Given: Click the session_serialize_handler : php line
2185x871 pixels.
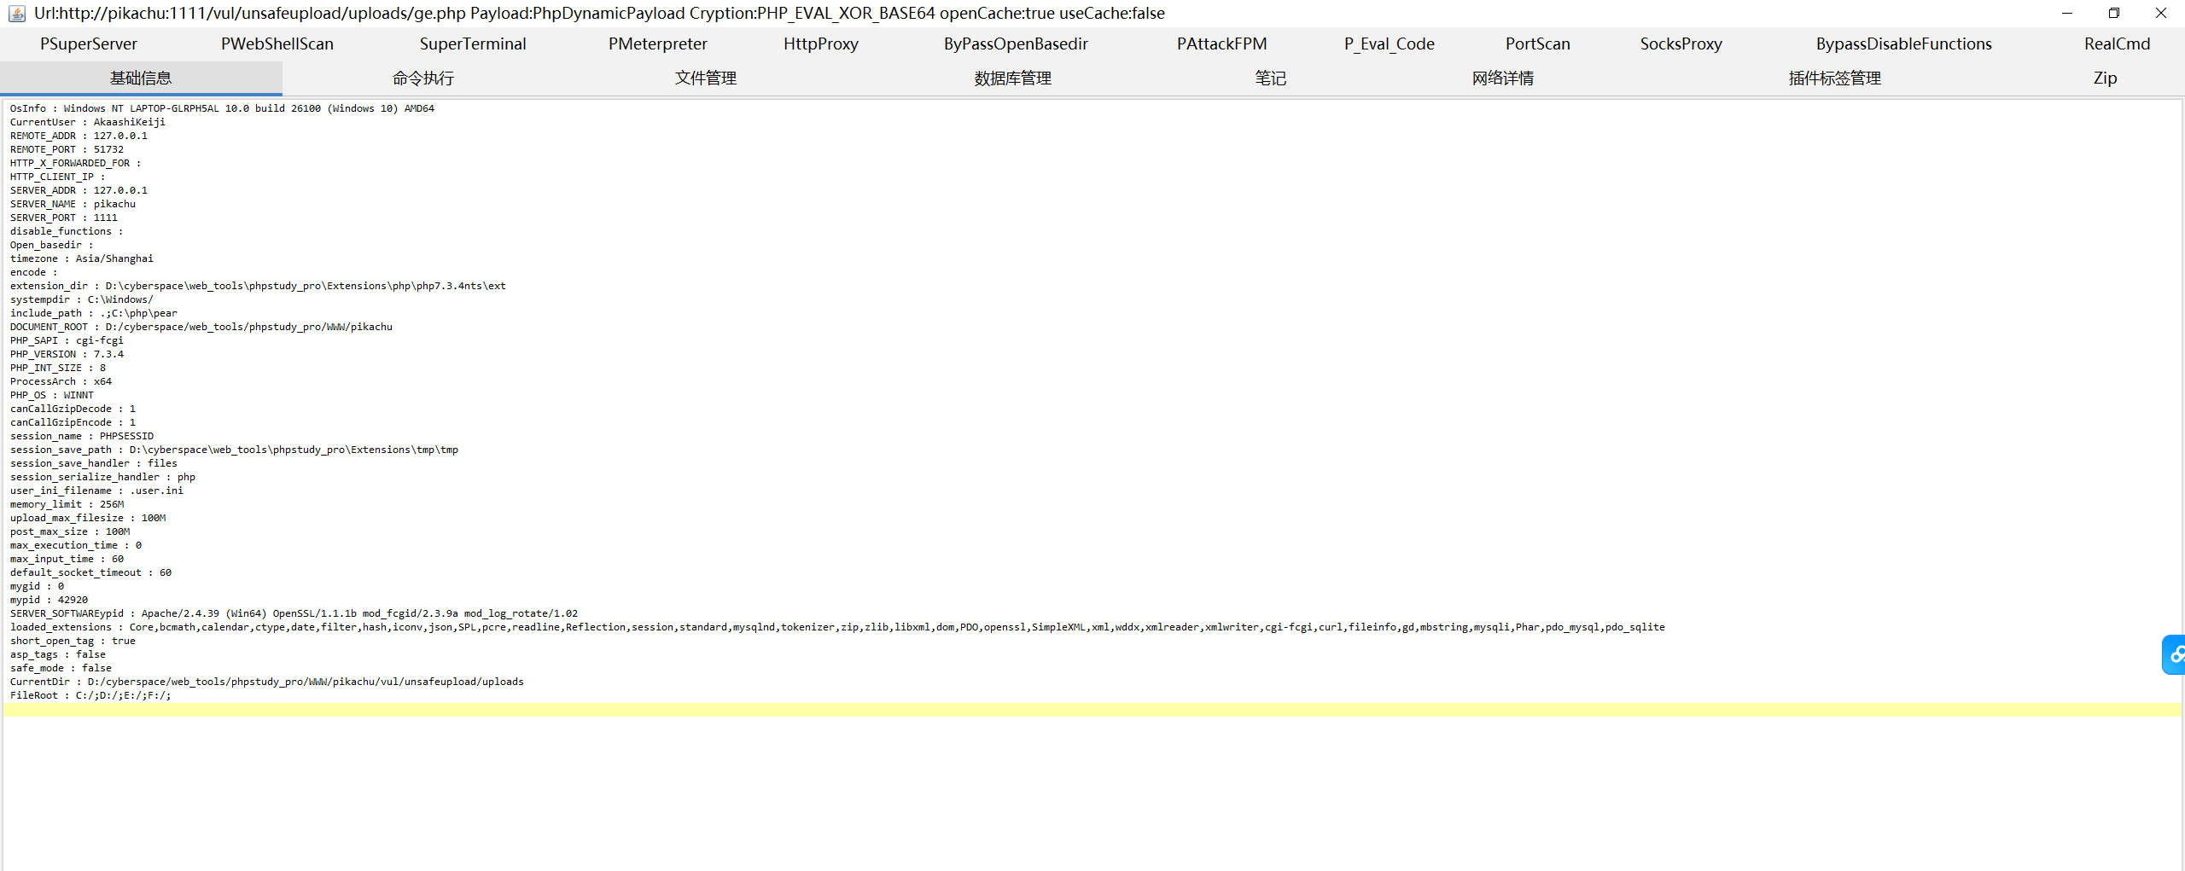Looking at the screenshot, I should point(102,477).
